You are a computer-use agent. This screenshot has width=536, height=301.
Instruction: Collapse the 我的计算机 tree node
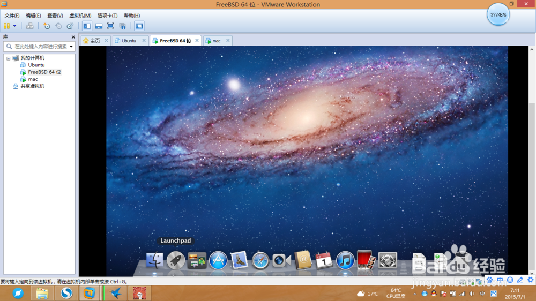pyautogui.click(x=9, y=58)
